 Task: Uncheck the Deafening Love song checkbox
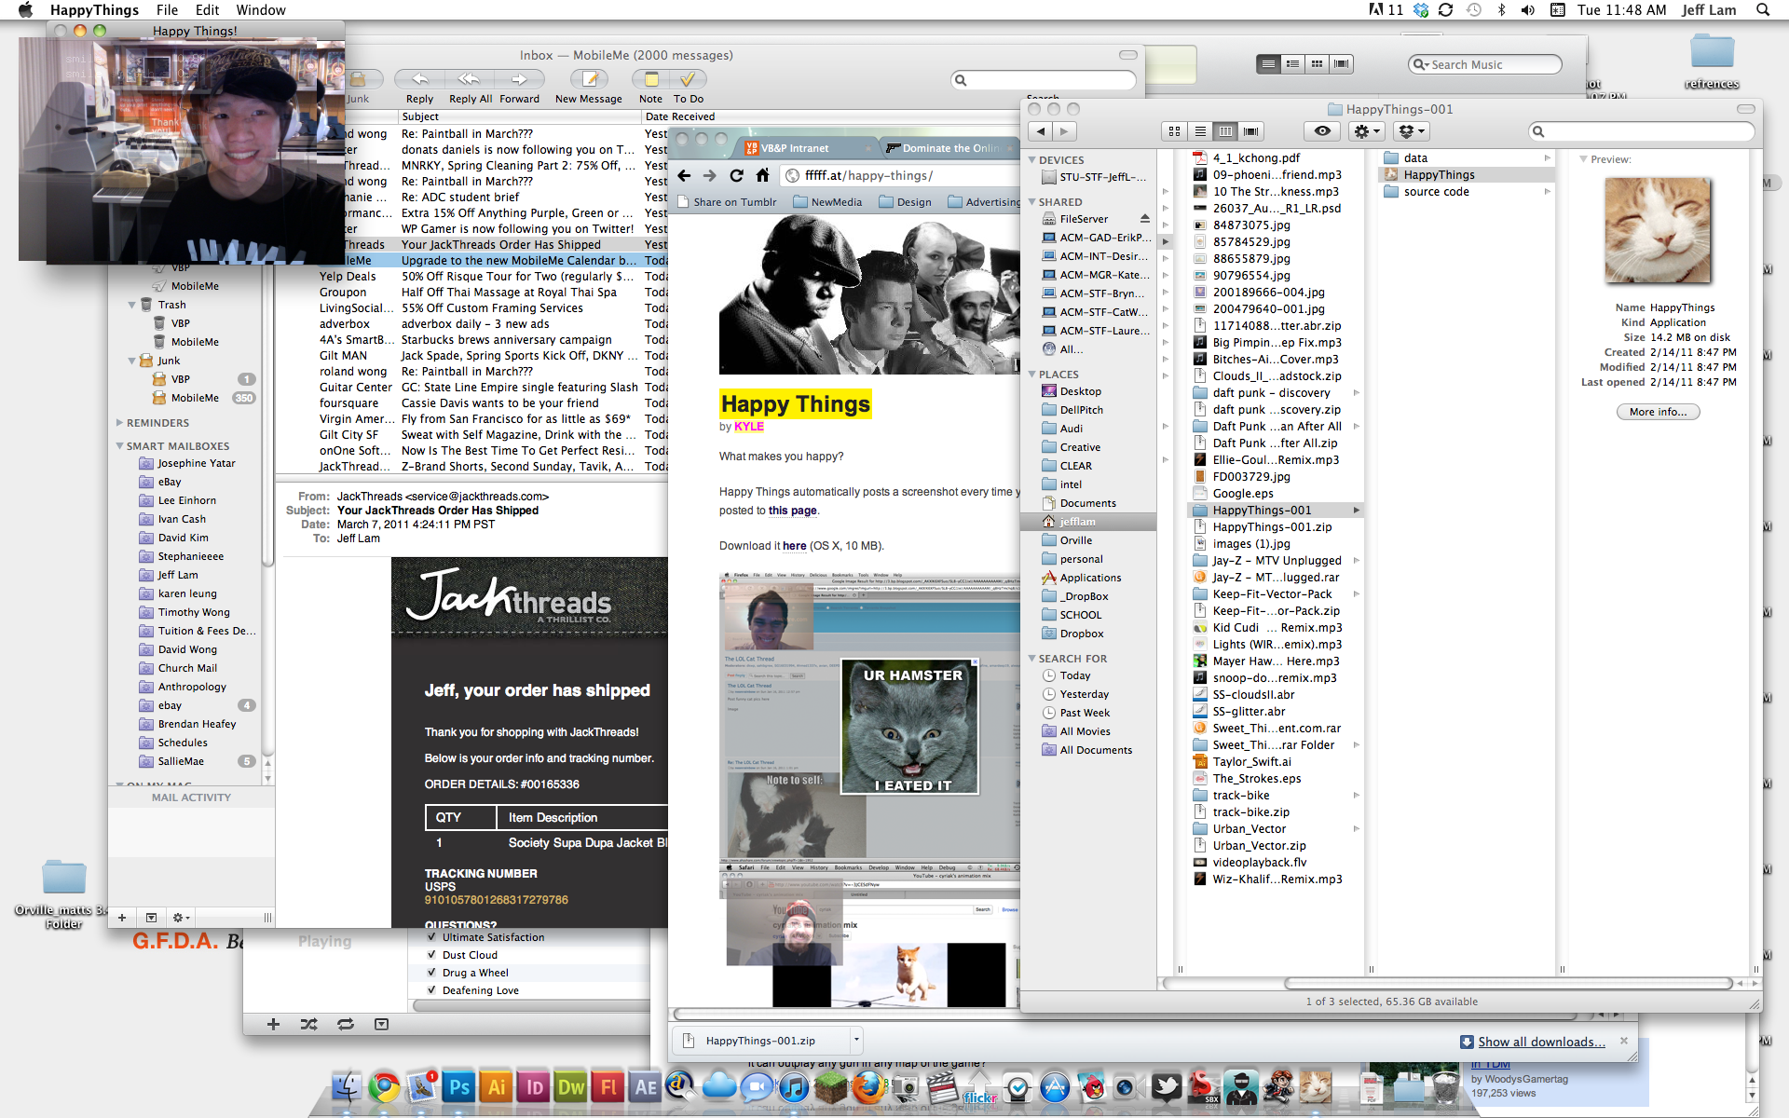click(x=431, y=990)
